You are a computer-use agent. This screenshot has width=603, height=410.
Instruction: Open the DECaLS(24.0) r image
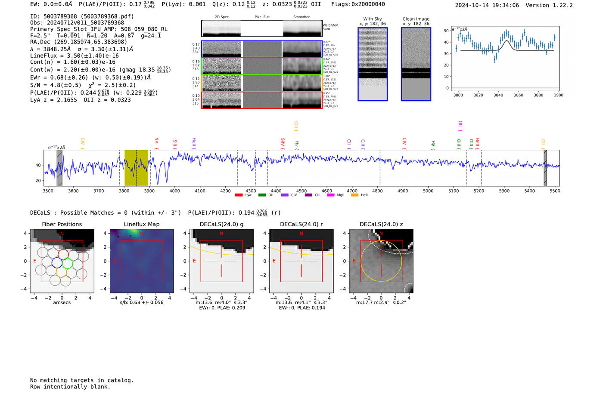pos(301,261)
